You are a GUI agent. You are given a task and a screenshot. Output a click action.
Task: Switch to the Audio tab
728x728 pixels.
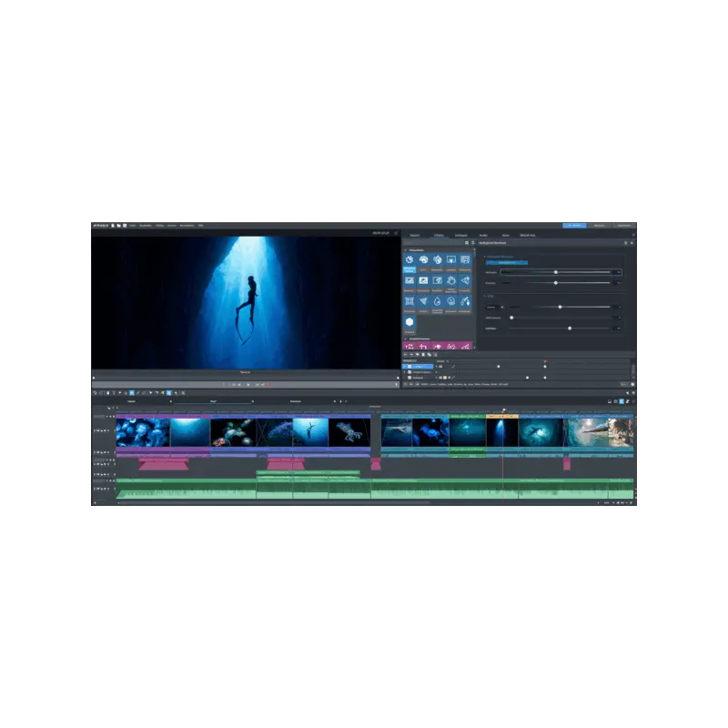point(483,236)
